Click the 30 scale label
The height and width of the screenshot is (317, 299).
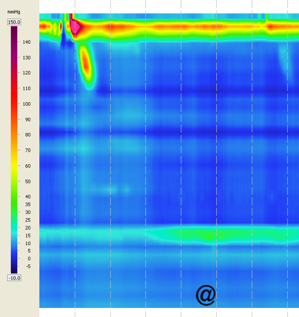click(28, 212)
